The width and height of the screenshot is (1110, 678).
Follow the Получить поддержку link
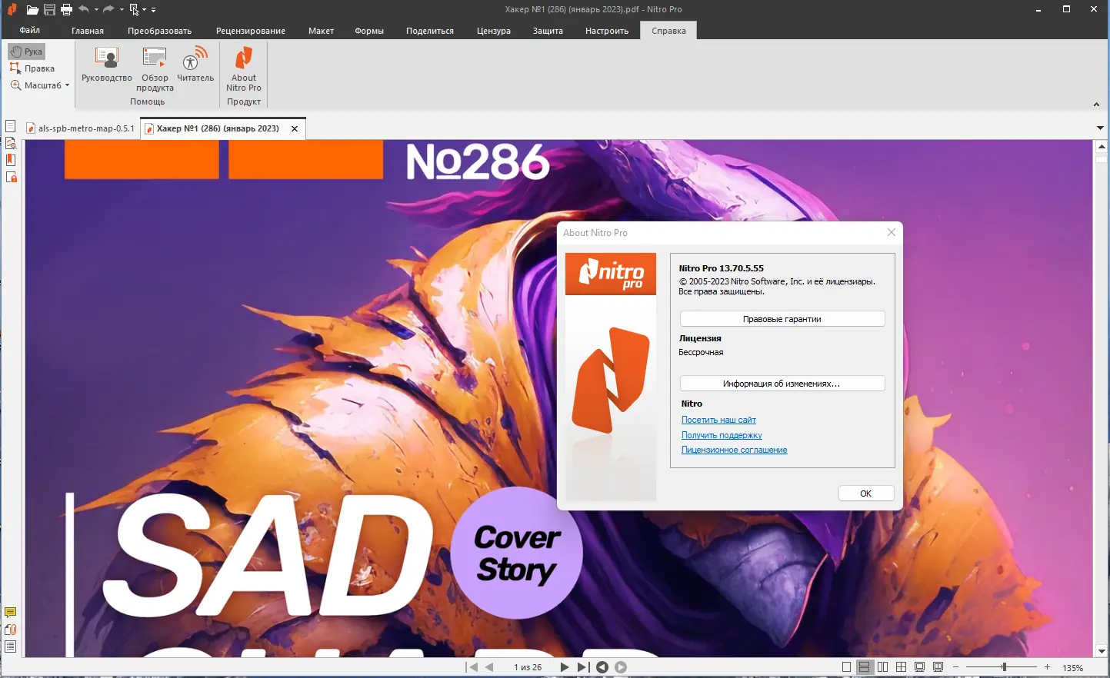pos(722,435)
